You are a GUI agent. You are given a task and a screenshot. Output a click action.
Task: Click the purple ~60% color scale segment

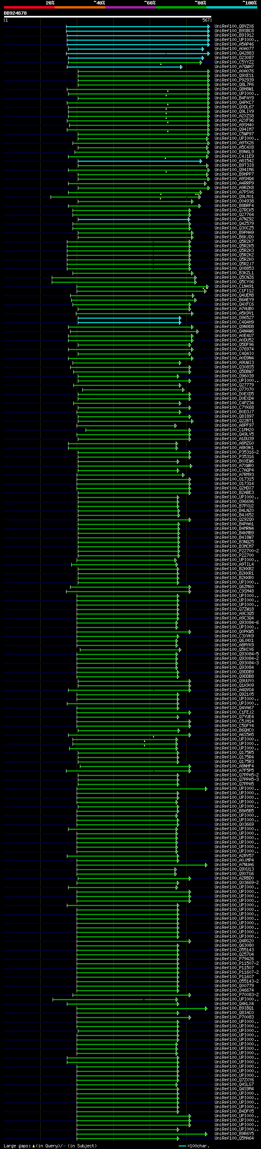[x=130, y=8]
